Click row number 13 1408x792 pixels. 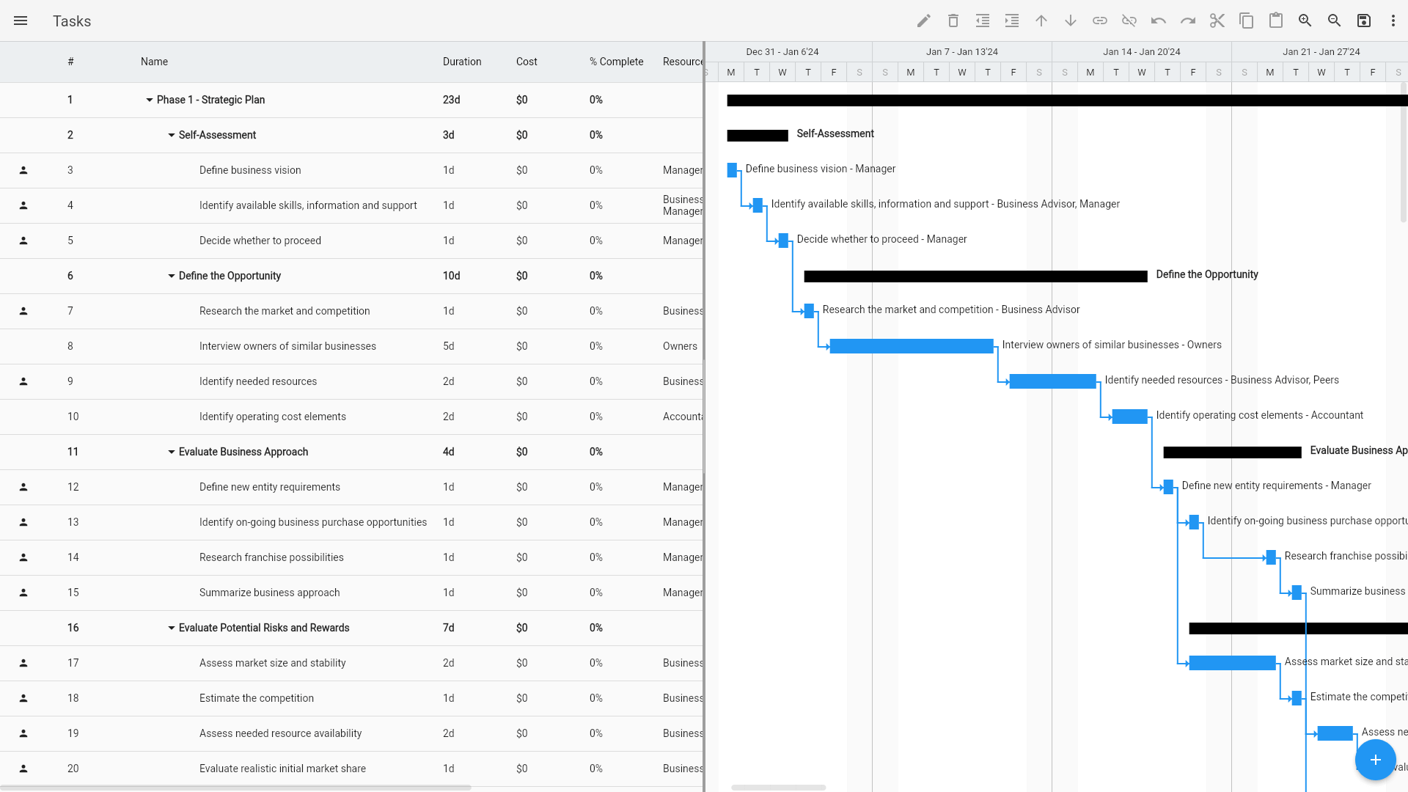point(73,522)
